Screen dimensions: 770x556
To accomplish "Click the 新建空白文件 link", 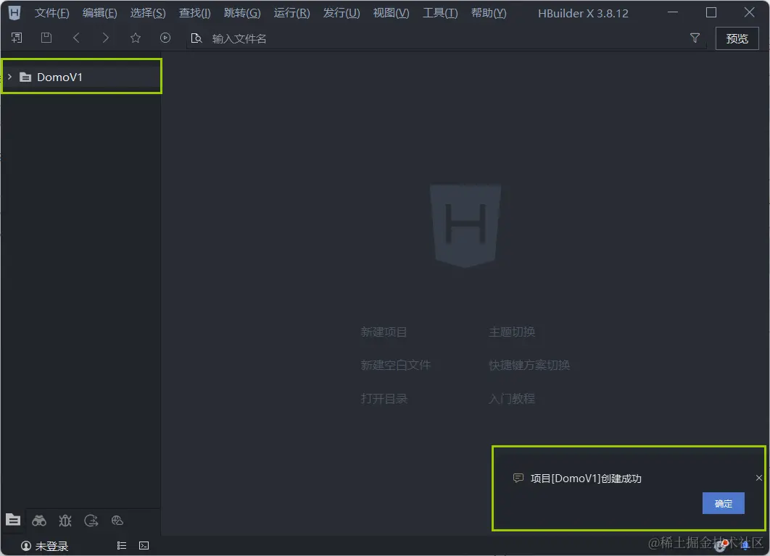I will click(x=395, y=366).
